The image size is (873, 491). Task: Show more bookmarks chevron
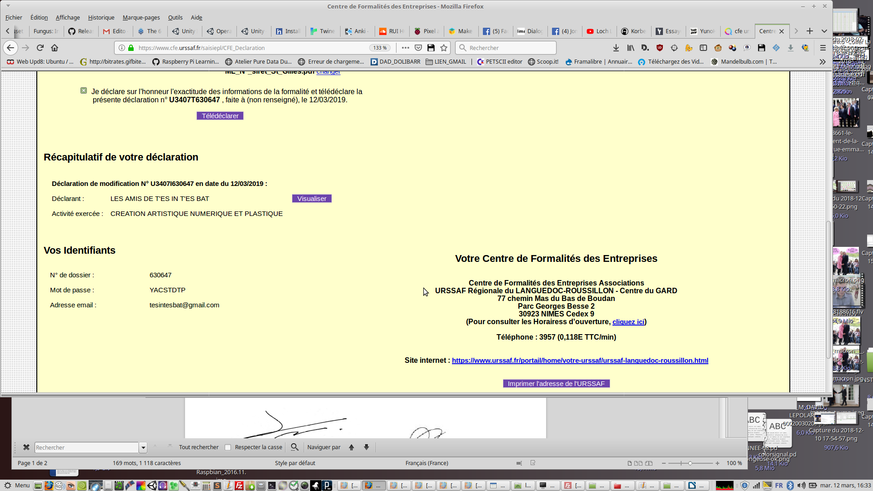pos(822,62)
